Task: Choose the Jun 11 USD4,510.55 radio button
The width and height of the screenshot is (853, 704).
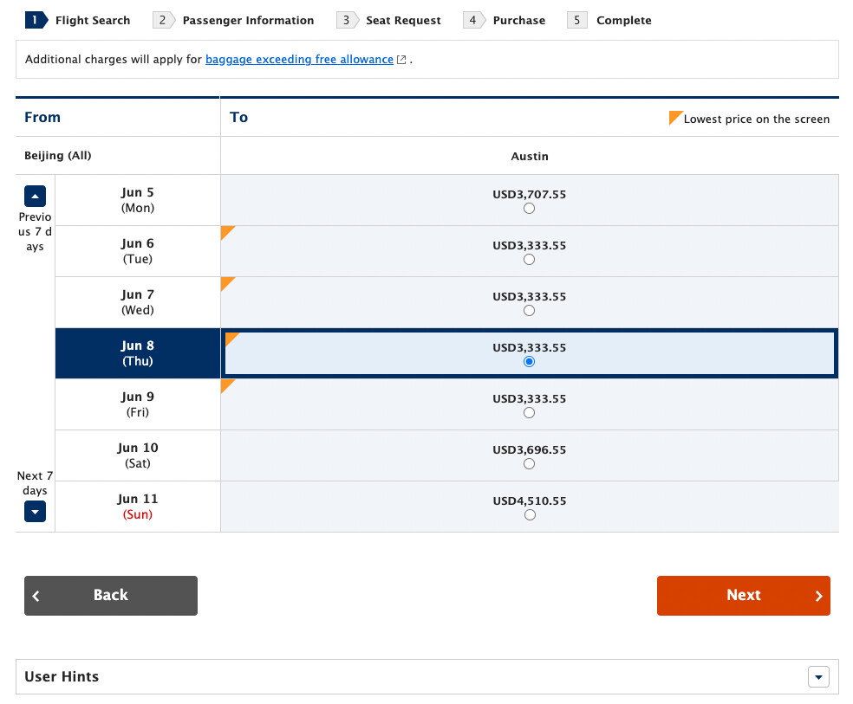Action: tap(530, 515)
